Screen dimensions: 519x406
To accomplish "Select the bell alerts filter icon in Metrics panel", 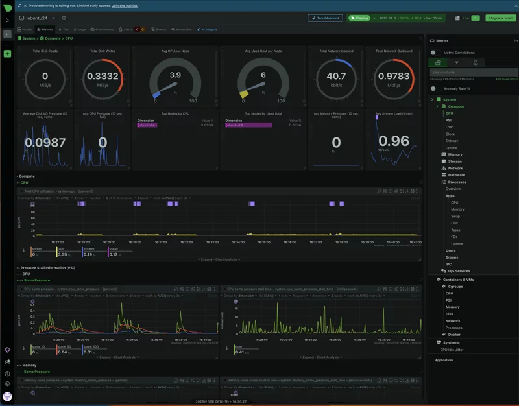I will pos(476,62).
